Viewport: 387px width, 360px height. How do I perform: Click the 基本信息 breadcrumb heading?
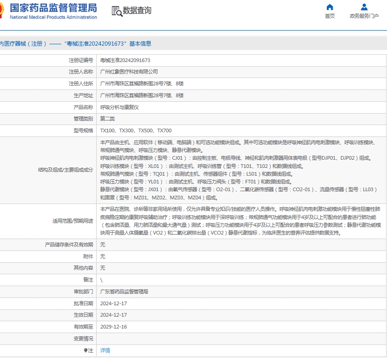coord(140,44)
